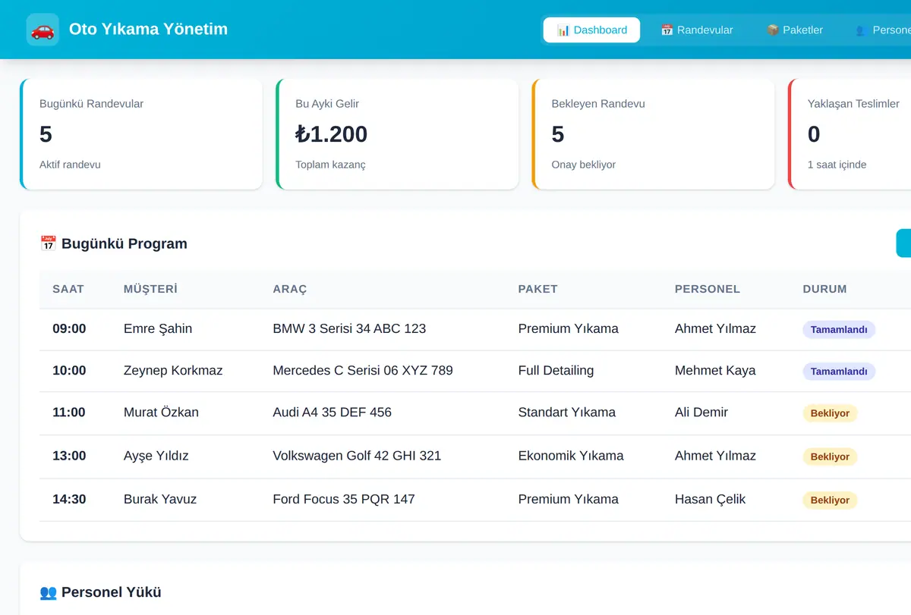Image resolution: width=911 pixels, height=615 pixels.
Task: Switch to the Randevular tab
Action: [697, 30]
